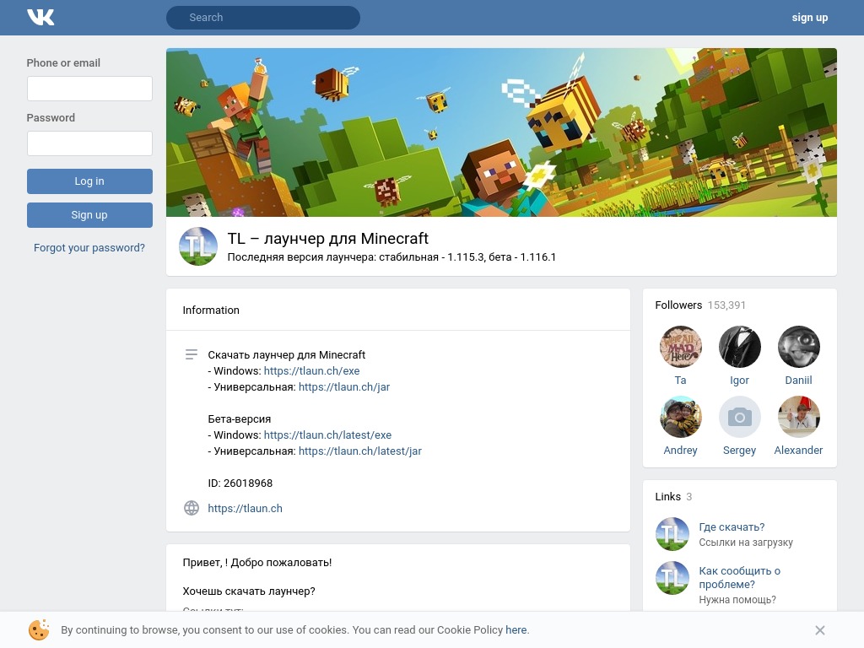Open the https://tlaun.ch/latest/exe beta link
The height and width of the screenshot is (648, 864).
[327, 435]
